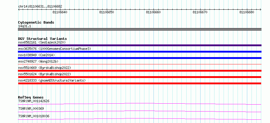Screen dimensions: 270x123
Task: Click the nsv6582161 (Sedlazeck2020) variant label
Action: coord(42,42)
